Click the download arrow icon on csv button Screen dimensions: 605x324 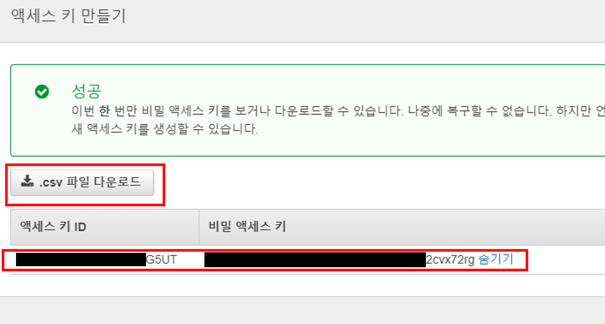click(x=27, y=181)
